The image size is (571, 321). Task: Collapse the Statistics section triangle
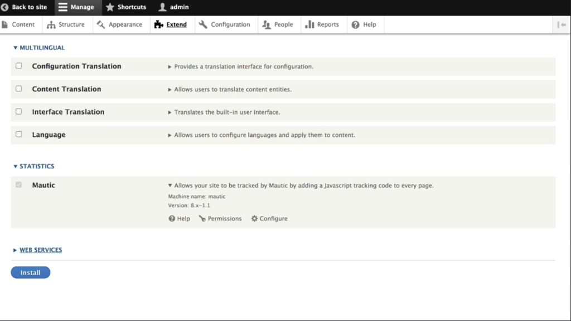15,166
